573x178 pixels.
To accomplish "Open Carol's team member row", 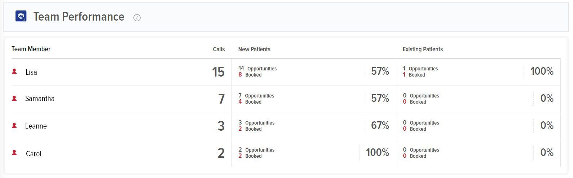I will pyautogui.click(x=286, y=153).
